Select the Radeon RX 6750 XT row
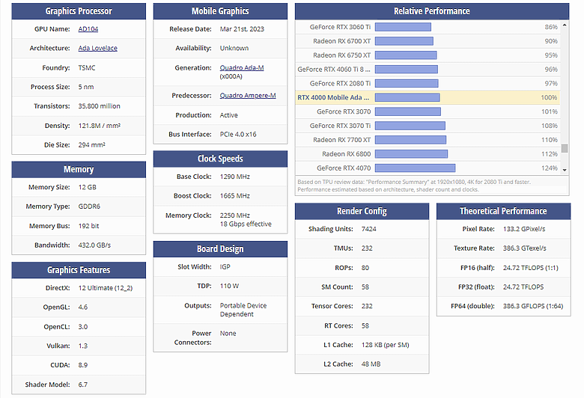 pyautogui.click(x=428, y=55)
